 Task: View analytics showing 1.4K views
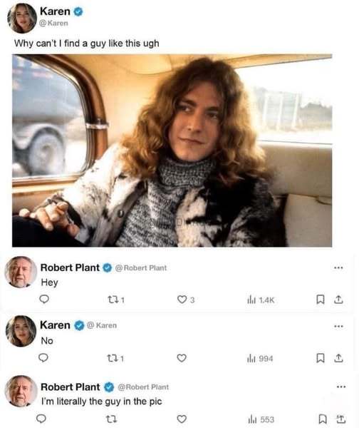(260, 300)
